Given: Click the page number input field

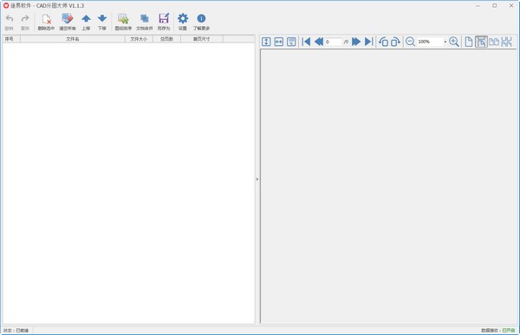Looking at the screenshot, I should [x=334, y=42].
